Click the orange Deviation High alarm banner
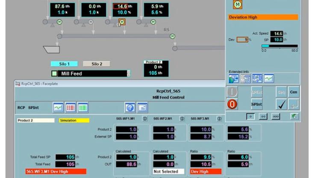This screenshot has height=178, width=312. pyautogui.click(x=263, y=17)
